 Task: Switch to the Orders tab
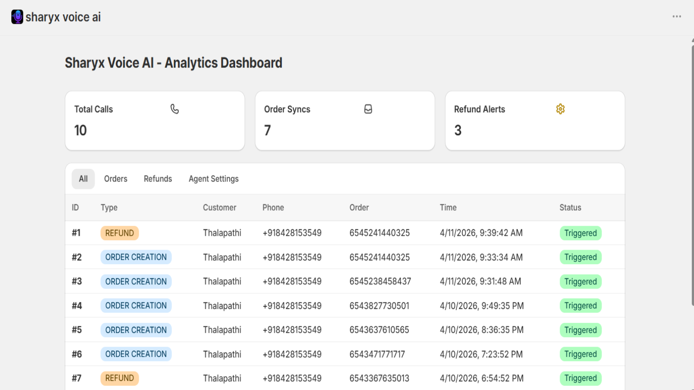point(116,179)
